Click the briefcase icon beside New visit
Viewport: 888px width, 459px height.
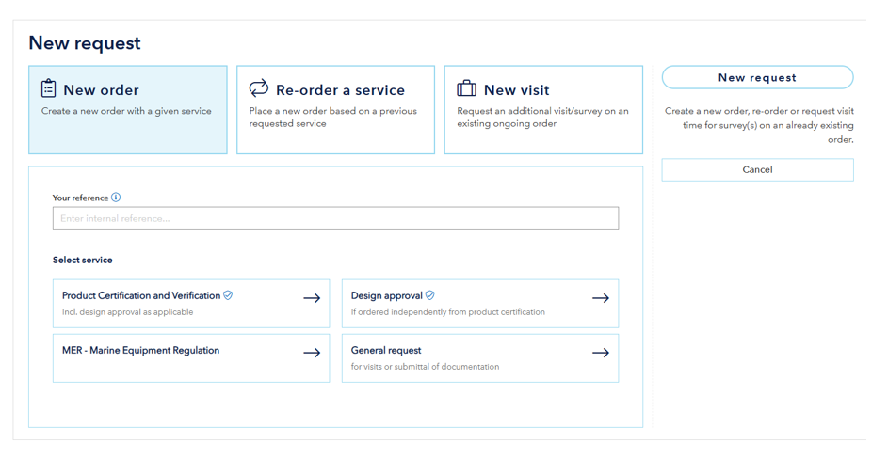click(x=466, y=88)
